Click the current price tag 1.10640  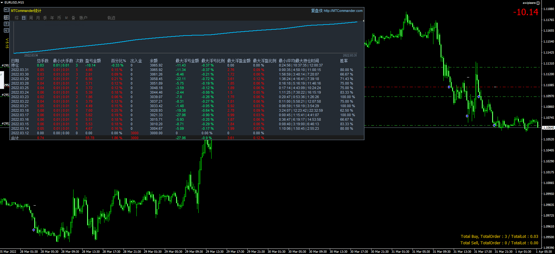pyautogui.click(x=548, y=128)
